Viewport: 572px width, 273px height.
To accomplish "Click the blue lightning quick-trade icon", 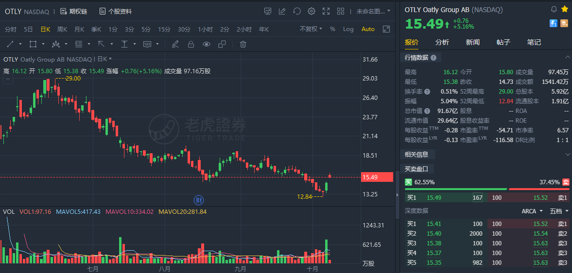I will tap(554, 23).
